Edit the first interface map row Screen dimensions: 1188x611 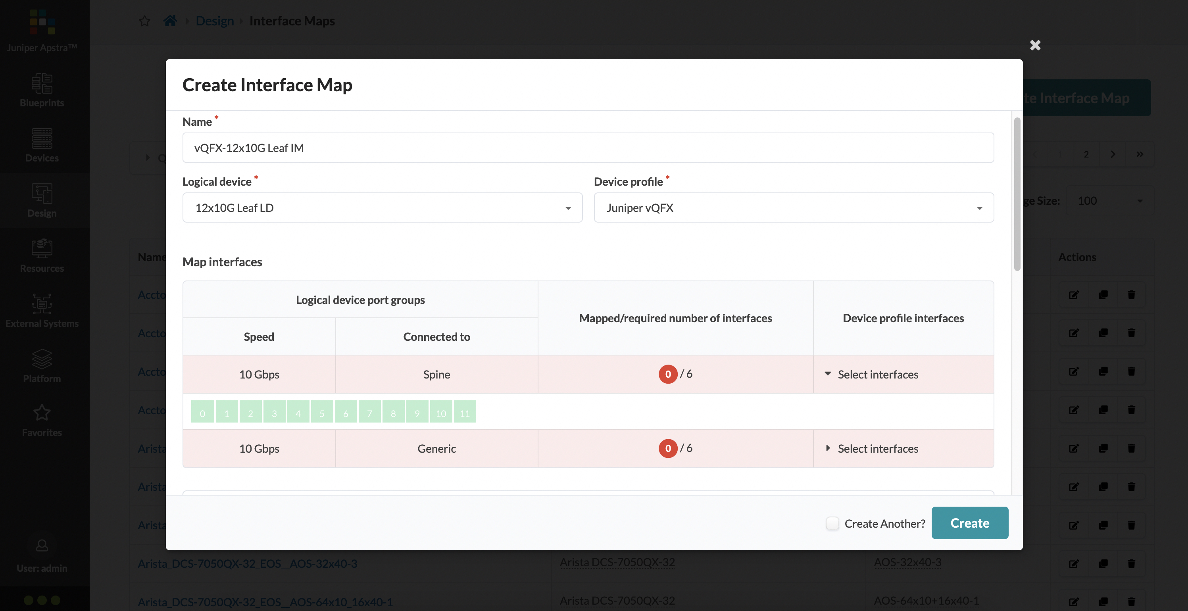(x=1074, y=295)
